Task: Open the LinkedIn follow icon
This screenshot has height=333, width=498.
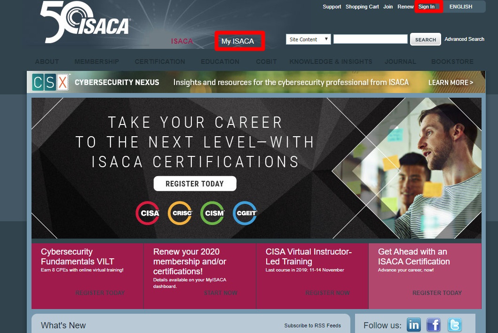Action: (x=414, y=325)
